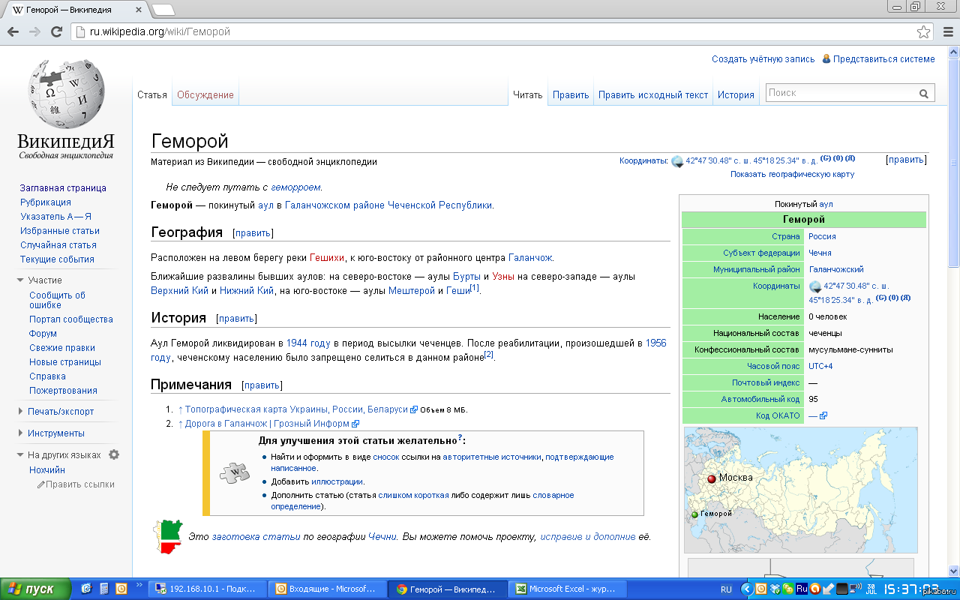Bookmark page using the star icon
Screen dimensions: 960x600
tap(923, 31)
